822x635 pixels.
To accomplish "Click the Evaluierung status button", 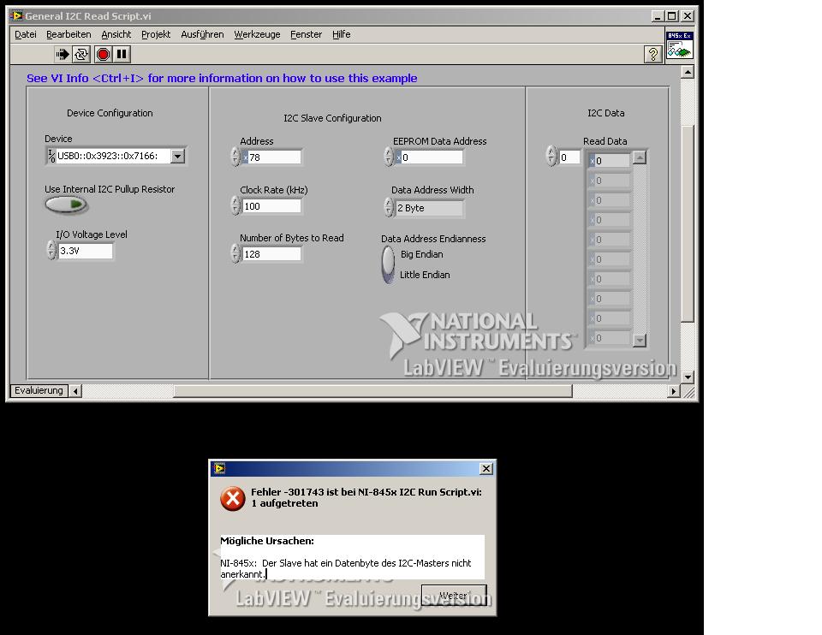I will click(x=39, y=390).
